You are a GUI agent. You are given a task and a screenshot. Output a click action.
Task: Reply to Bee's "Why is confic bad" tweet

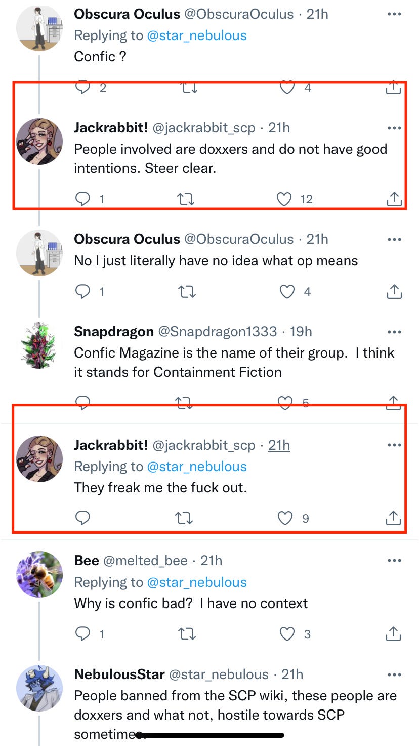point(82,634)
